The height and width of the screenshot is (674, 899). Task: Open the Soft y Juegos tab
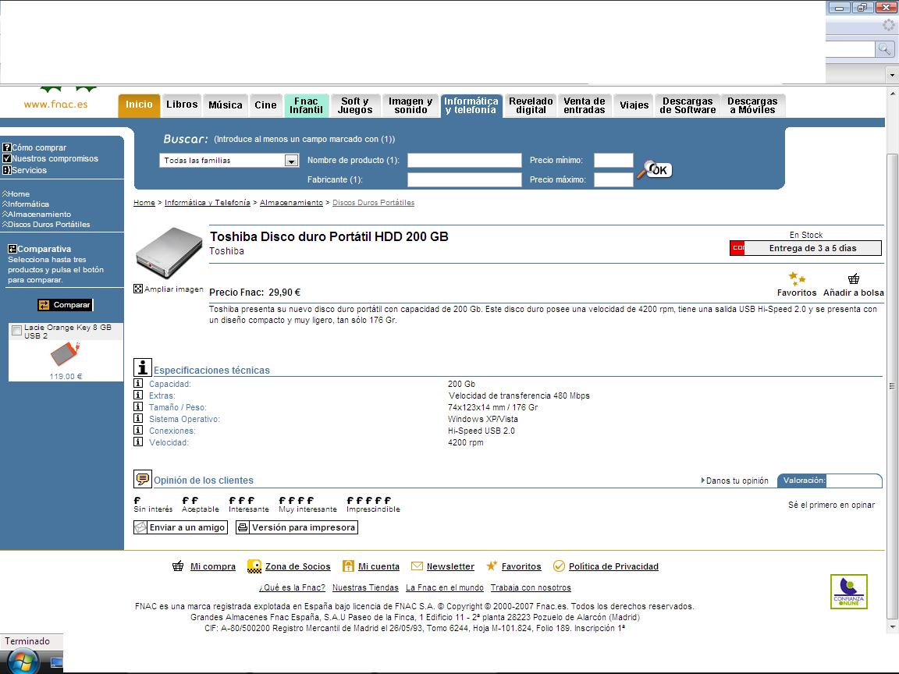tap(355, 105)
